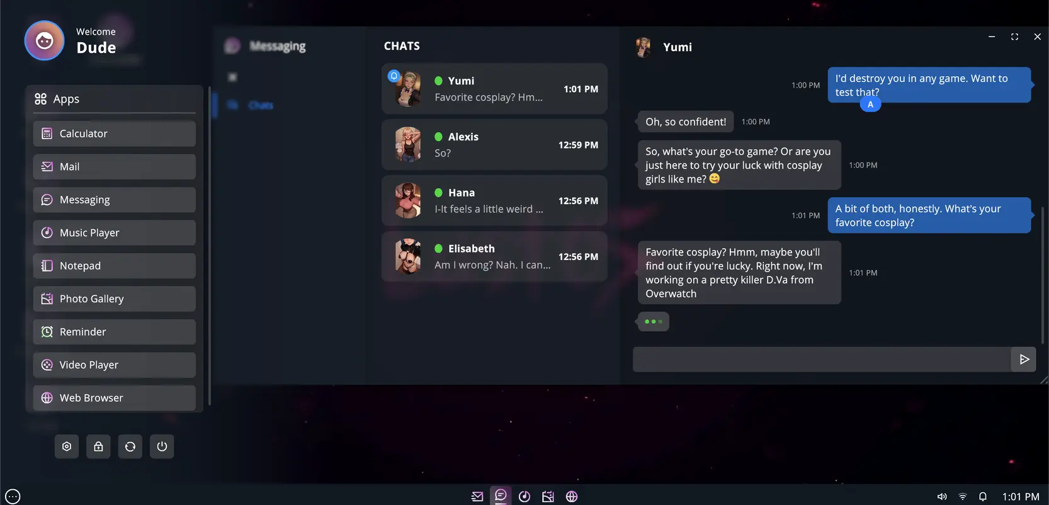Open settings via the gear icon
1049x505 pixels.
click(67, 446)
